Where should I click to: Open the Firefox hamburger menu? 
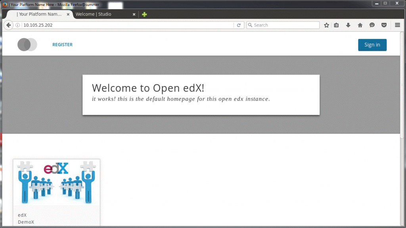pyautogui.click(x=397, y=25)
